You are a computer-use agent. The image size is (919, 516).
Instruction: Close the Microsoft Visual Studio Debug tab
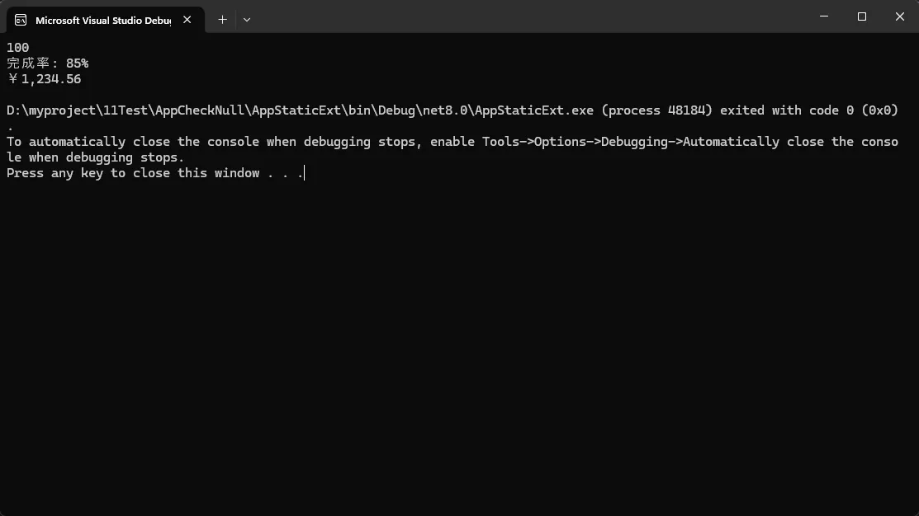tap(187, 20)
